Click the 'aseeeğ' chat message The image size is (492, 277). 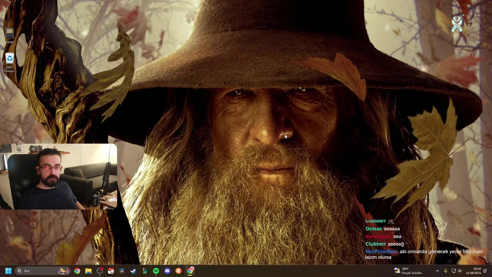tap(396, 244)
